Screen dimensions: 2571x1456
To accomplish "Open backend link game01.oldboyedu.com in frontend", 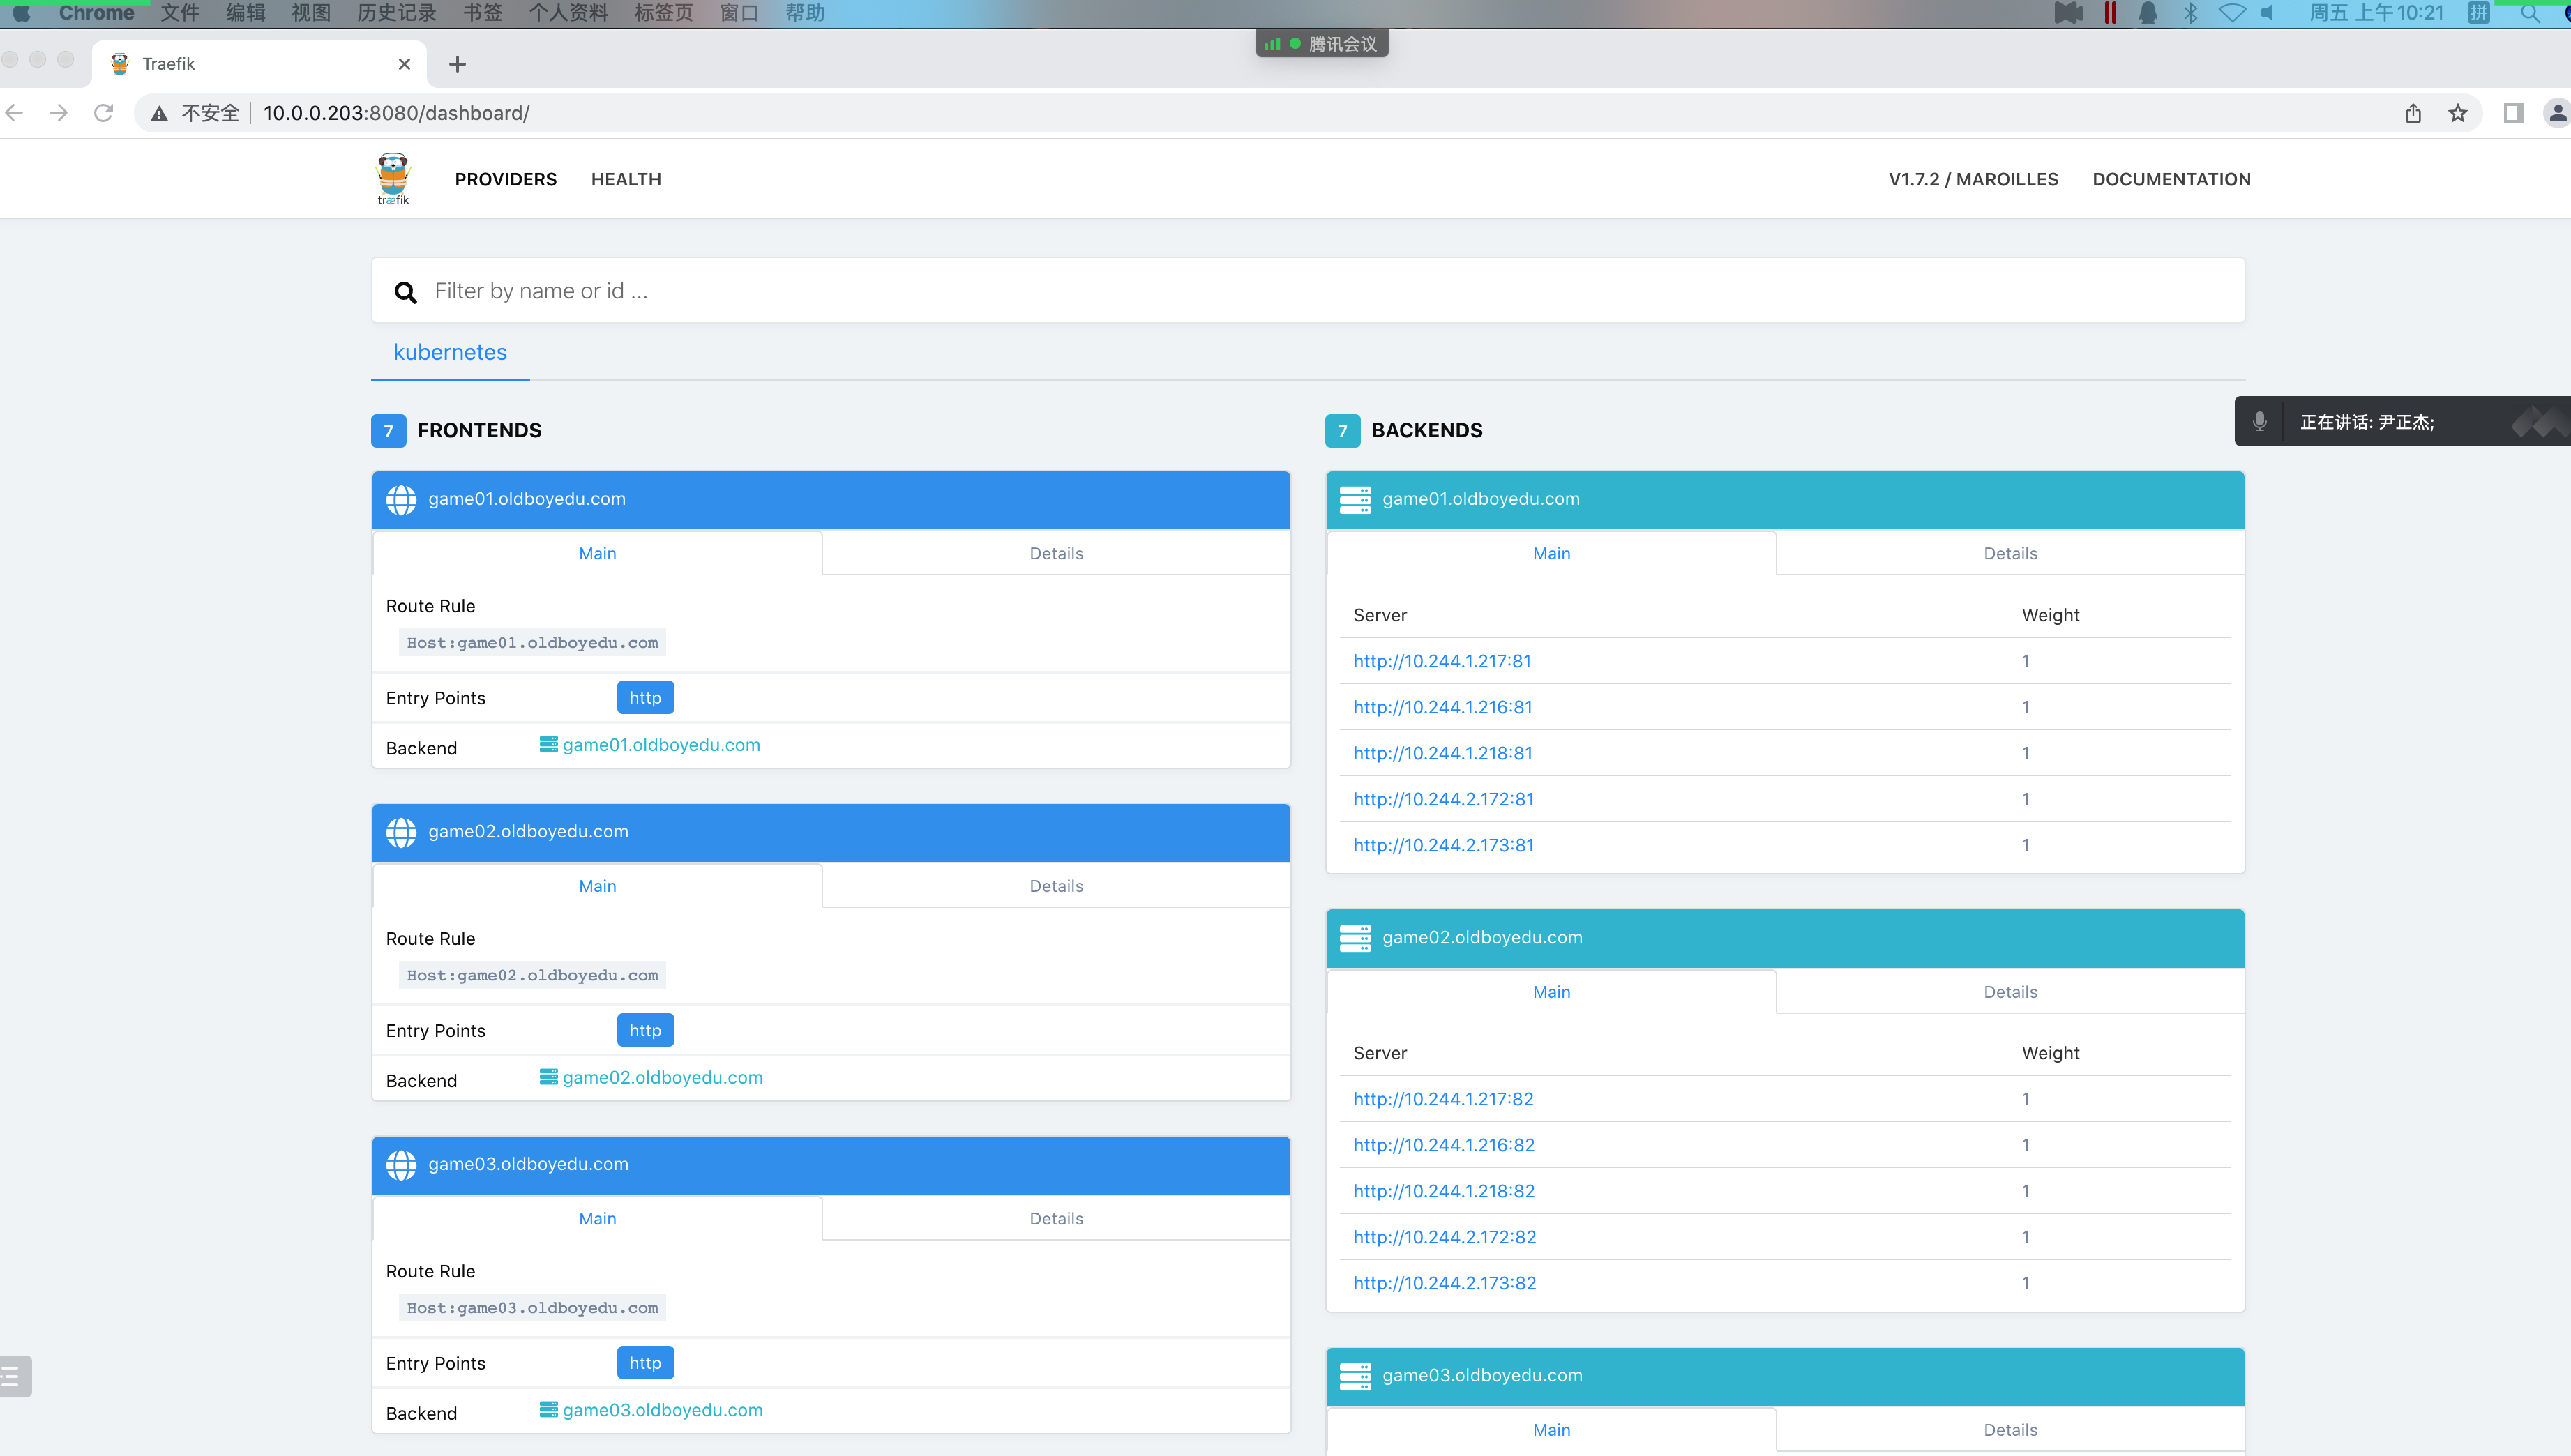I will [x=661, y=745].
